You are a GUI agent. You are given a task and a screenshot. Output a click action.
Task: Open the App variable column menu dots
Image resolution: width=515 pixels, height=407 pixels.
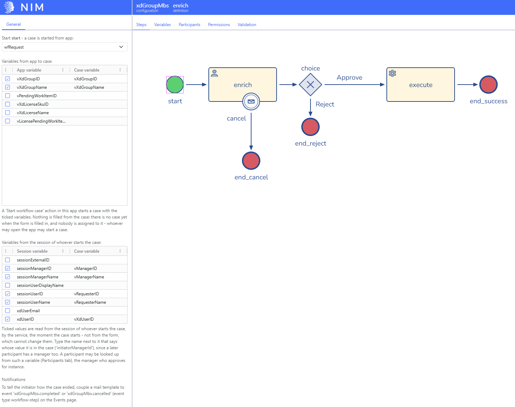pos(63,70)
